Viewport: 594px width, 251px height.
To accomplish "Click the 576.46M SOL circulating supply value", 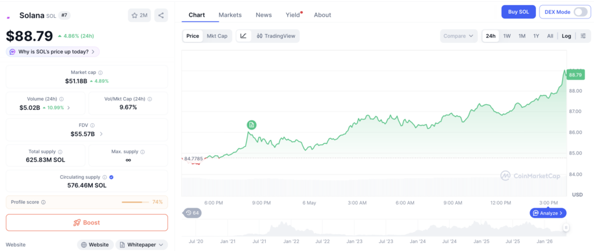I will [87, 185].
